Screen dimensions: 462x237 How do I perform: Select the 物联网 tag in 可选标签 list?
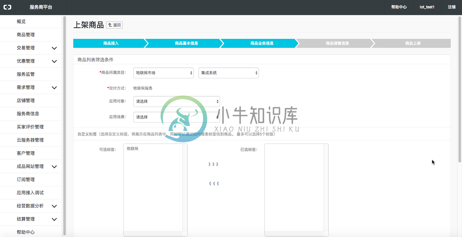point(132,149)
